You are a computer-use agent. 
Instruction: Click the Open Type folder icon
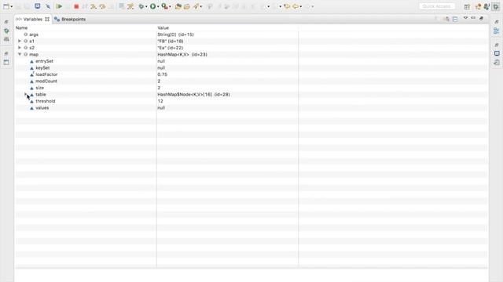click(x=178, y=6)
